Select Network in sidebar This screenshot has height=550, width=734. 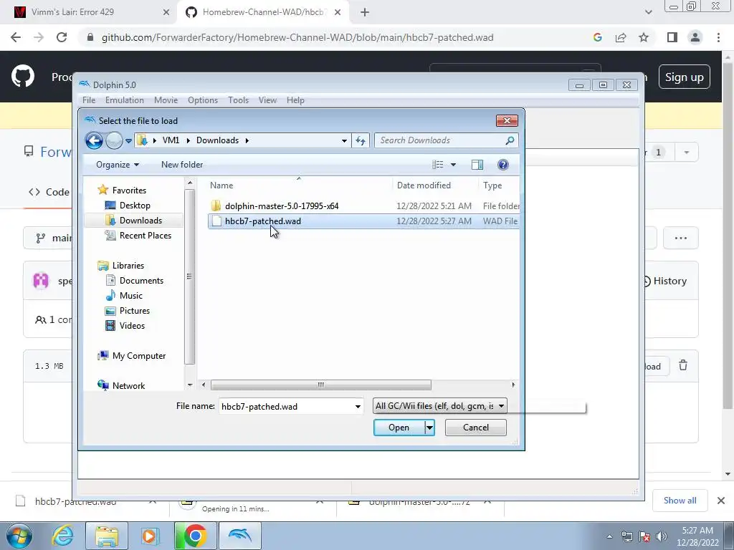(x=128, y=386)
